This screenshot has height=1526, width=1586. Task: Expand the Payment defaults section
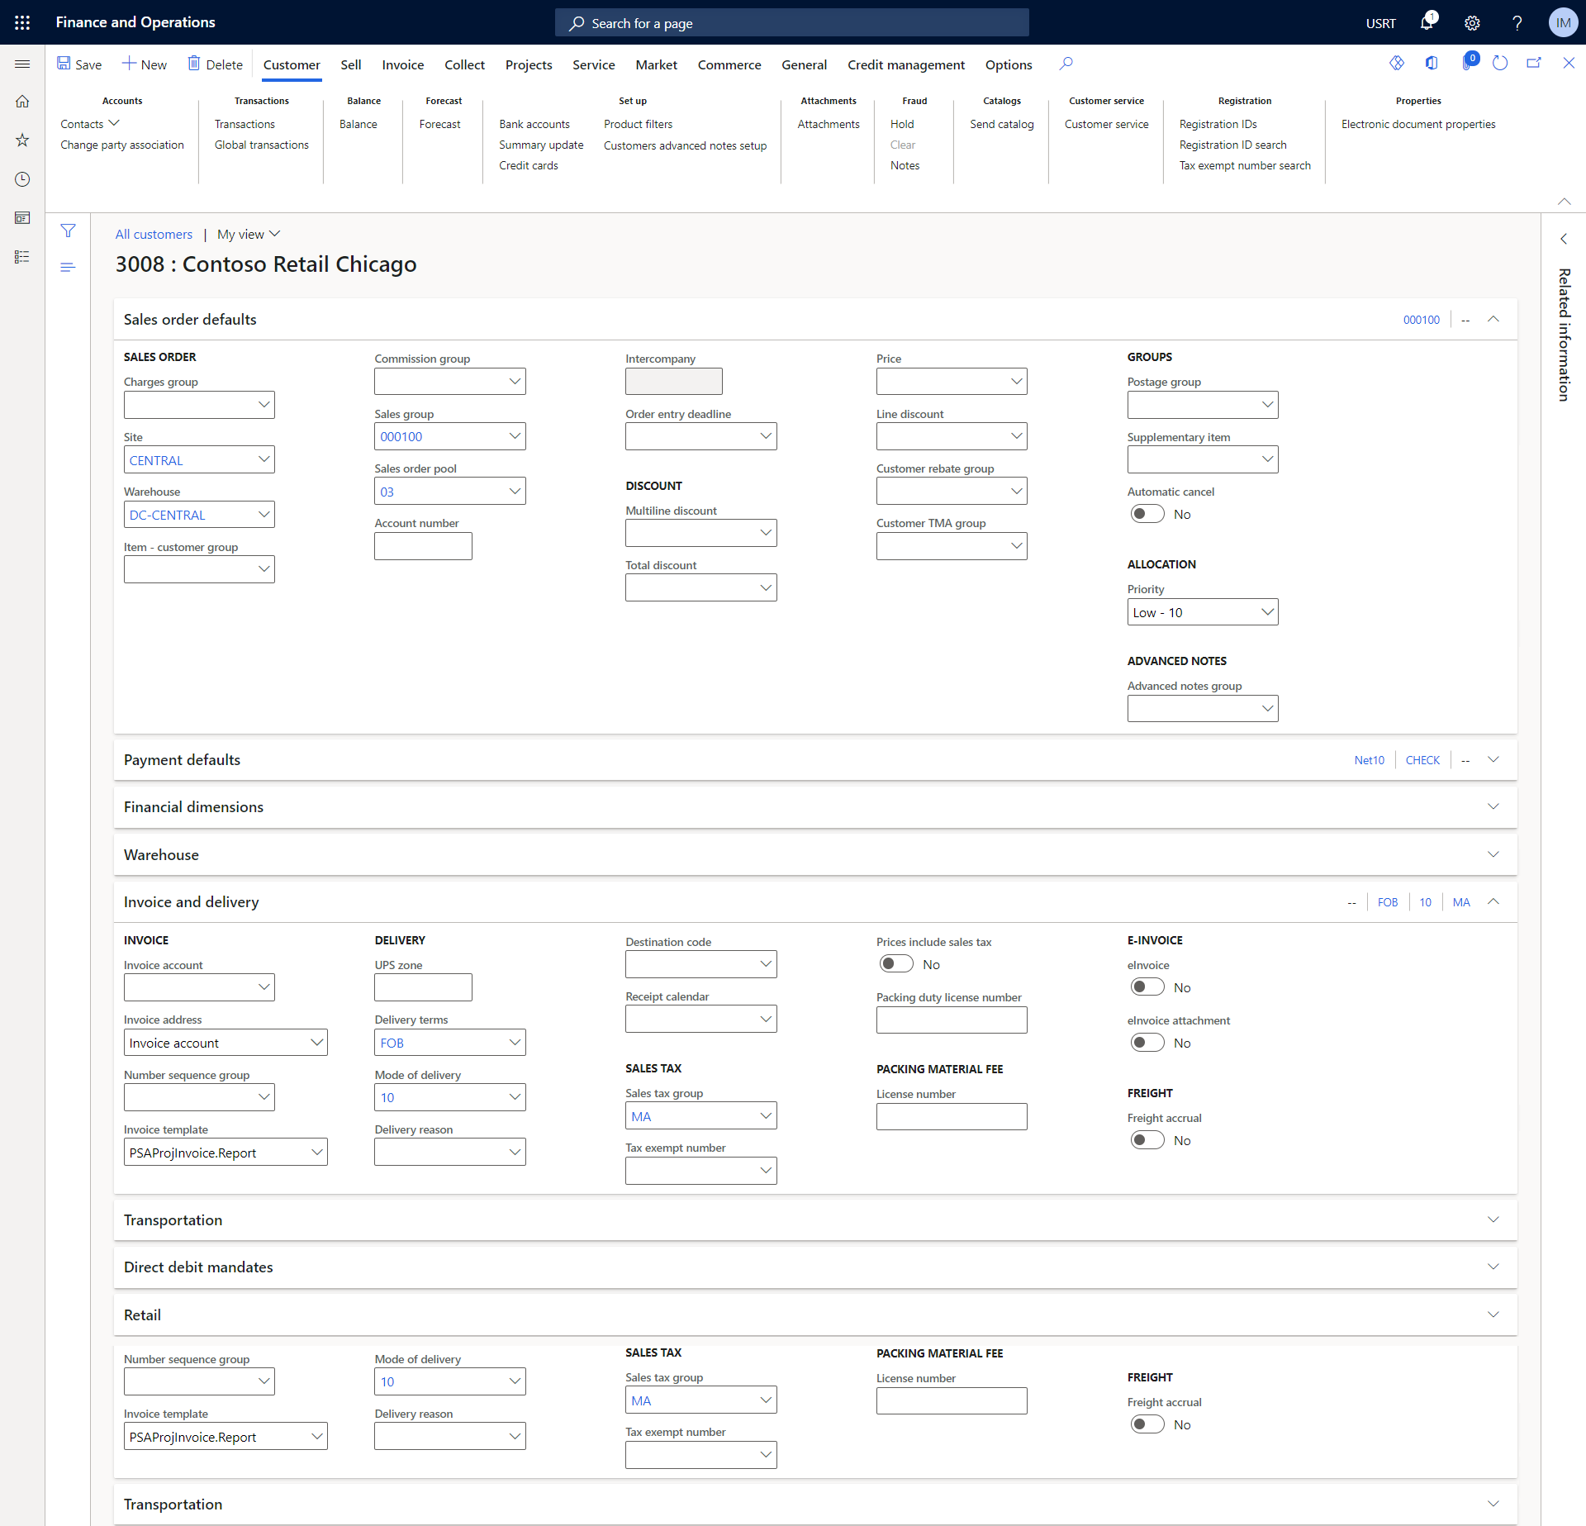[x=1494, y=759]
